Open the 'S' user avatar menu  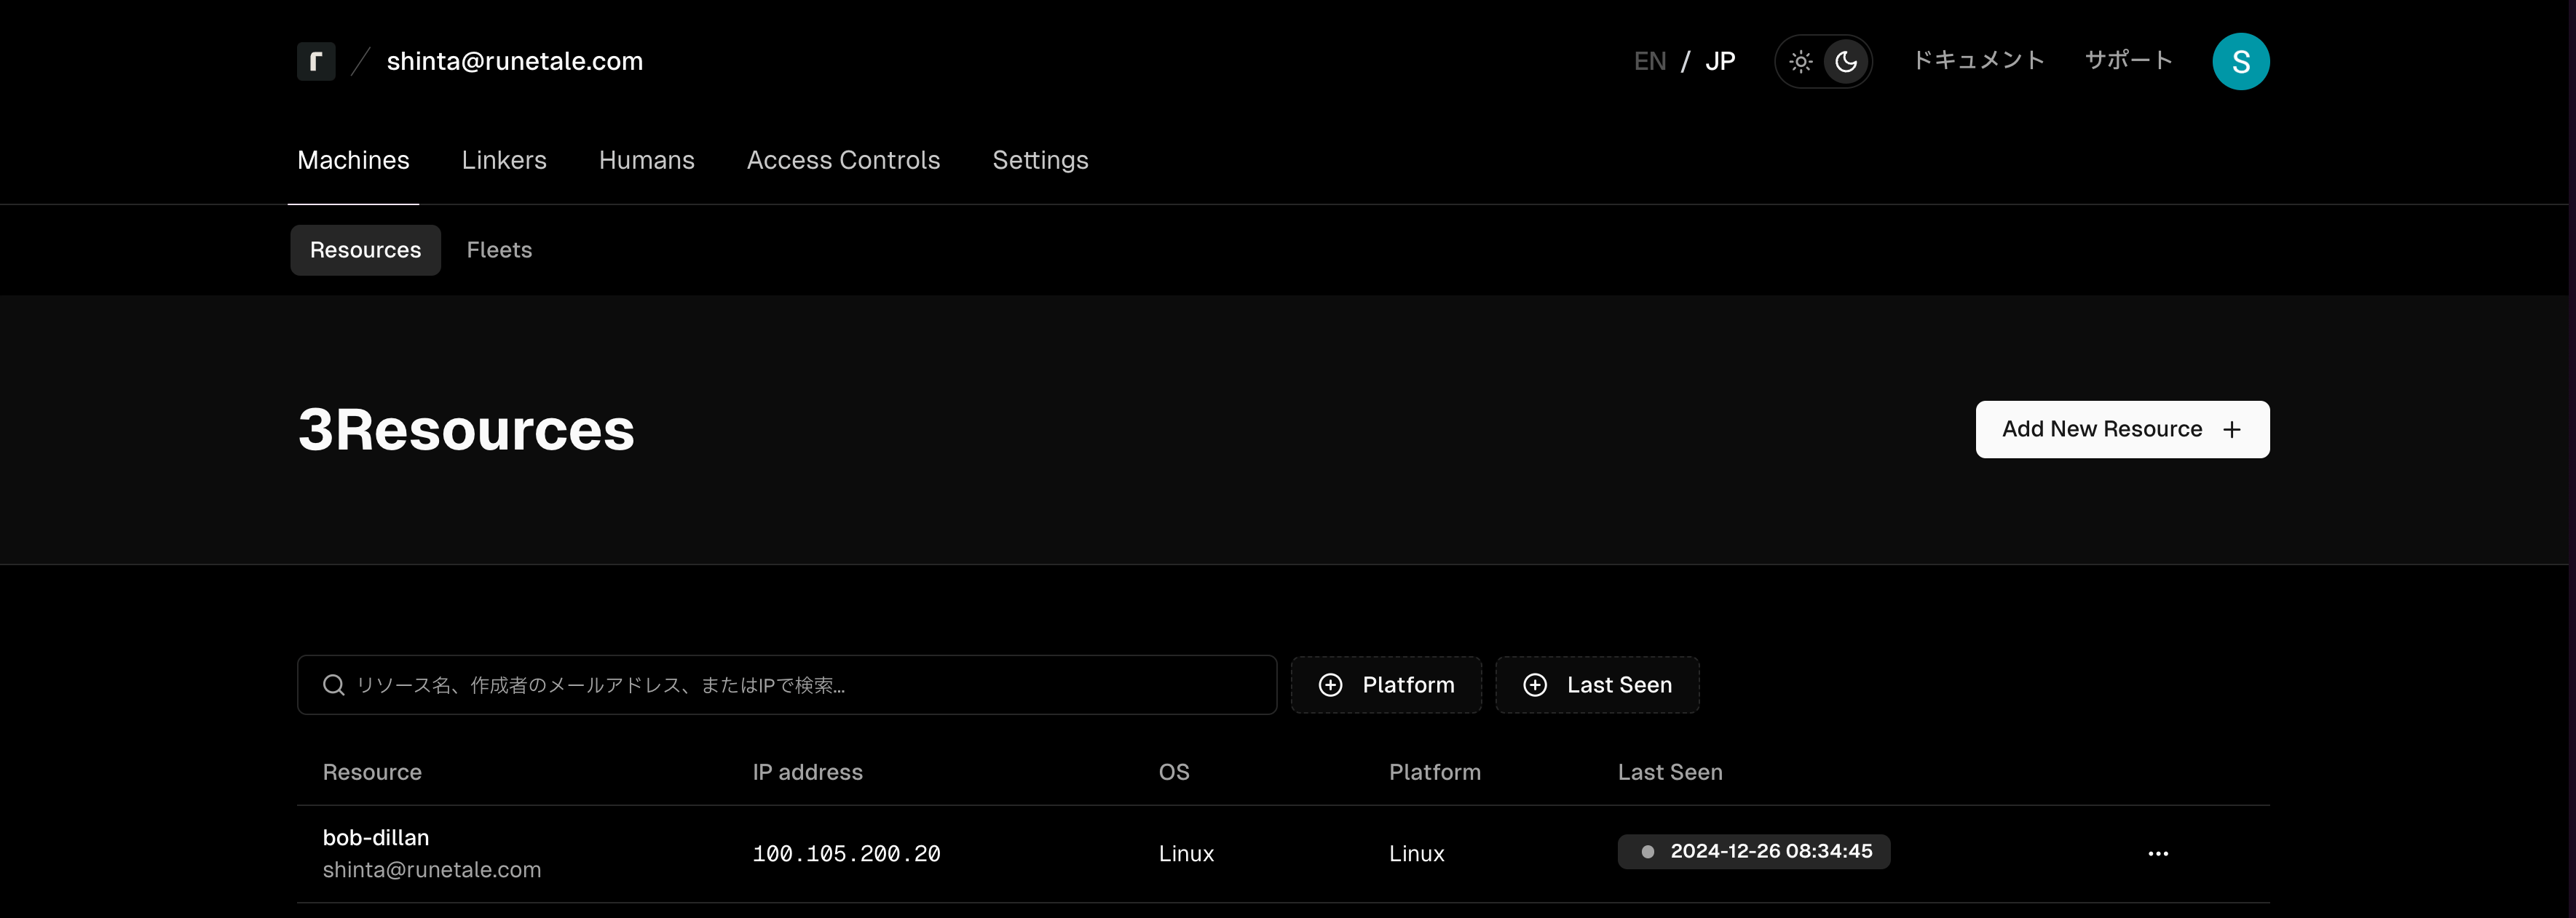[2240, 62]
